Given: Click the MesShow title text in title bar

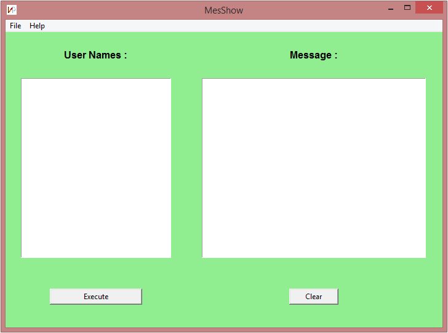Looking at the screenshot, I should tap(223, 10).
